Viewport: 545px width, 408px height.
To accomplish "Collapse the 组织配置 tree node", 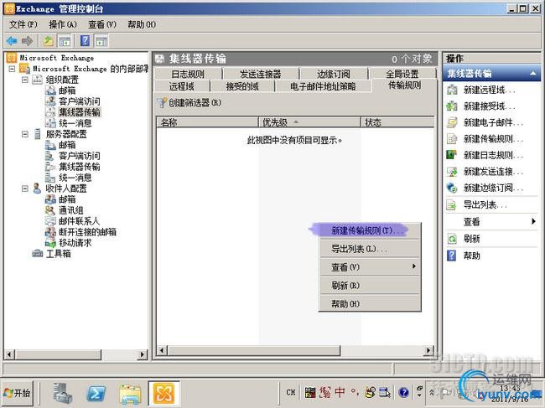I will click(25, 80).
